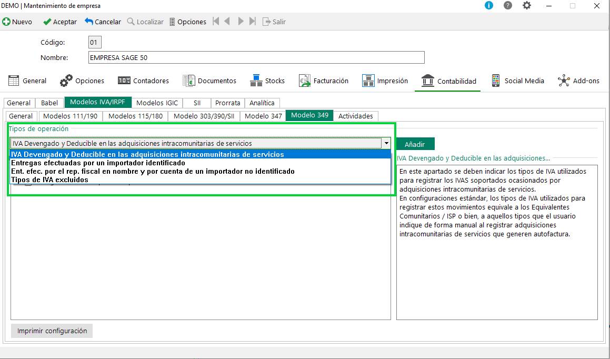Click the Añadir button
The height and width of the screenshot is (359, 610).
[415, 144]
